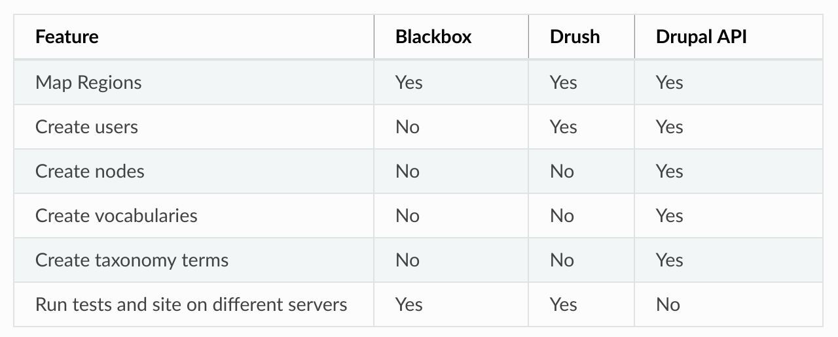Select the Create vocabularies row label

pyautogui.click(x=116, y=216)
